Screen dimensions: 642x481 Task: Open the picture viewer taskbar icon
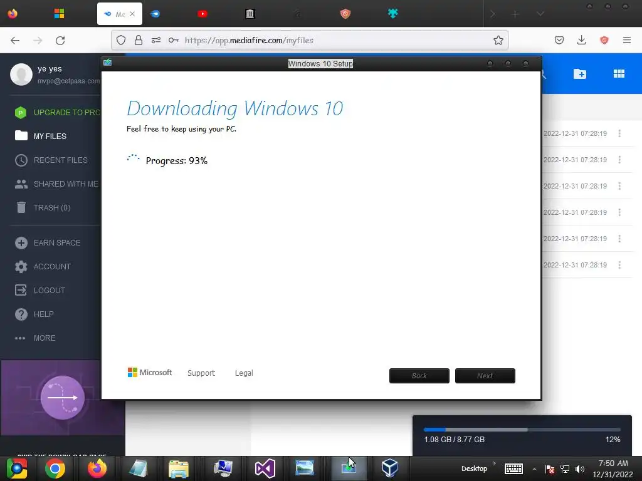[305, 468]
